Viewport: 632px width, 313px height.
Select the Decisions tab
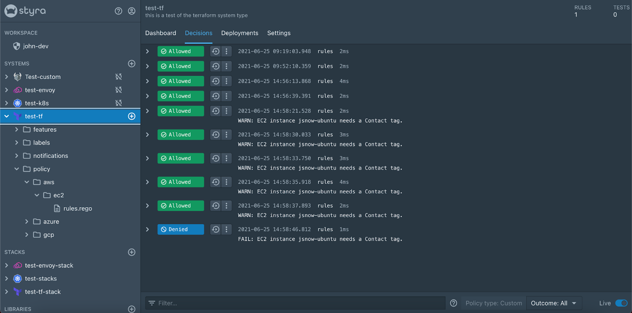click(199, 33)
